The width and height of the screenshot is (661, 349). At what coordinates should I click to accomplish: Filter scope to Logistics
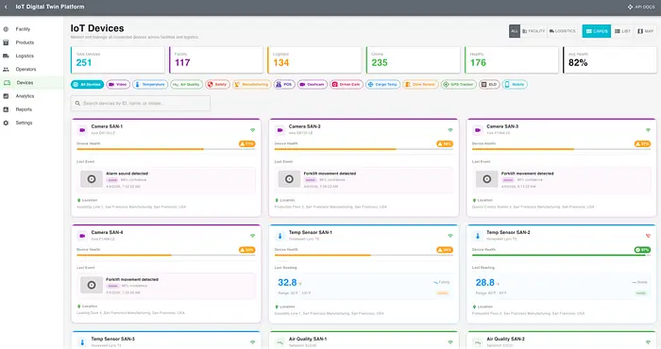(563, 31)
